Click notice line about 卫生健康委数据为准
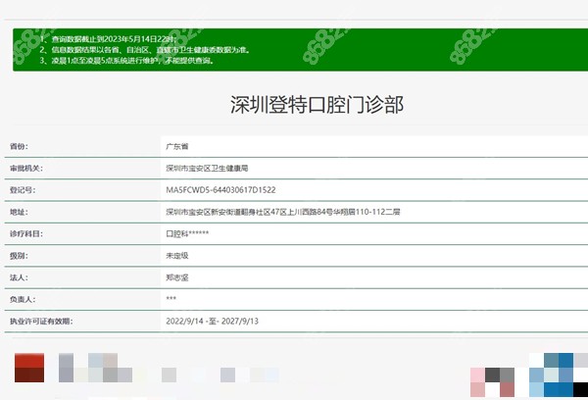The width and height of the screenshot is (588, 400). pyautogui.click(x=145, y=50)
